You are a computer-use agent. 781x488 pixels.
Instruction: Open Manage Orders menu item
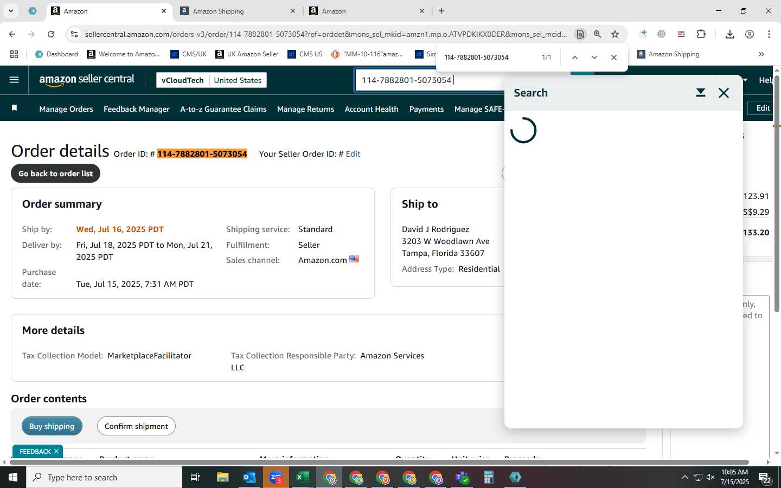click(66, 109)
